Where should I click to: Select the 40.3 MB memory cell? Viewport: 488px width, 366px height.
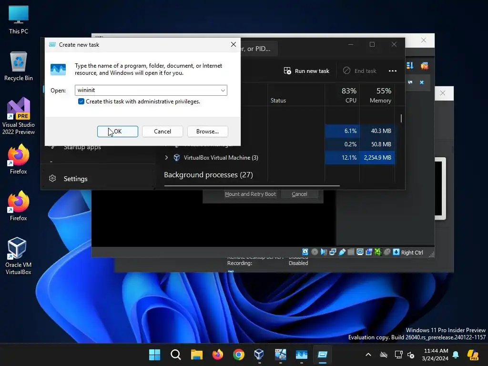click(x=377, y=131)
